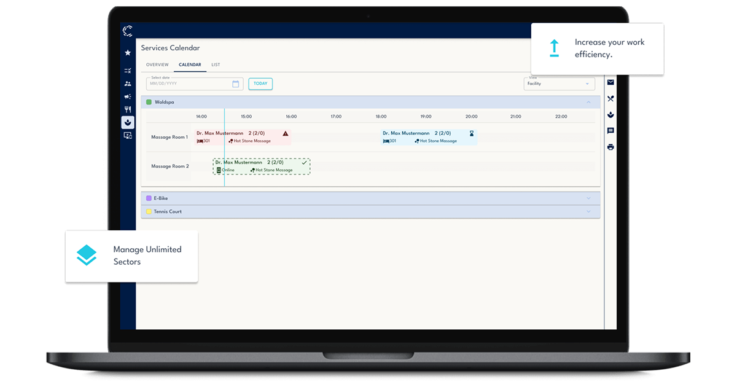
Task: Click Hot Stone Massage on the blue booking
Action: point(438,141)
